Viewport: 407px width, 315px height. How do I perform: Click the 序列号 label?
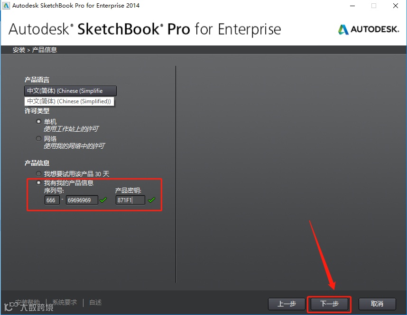coord(54,190)
